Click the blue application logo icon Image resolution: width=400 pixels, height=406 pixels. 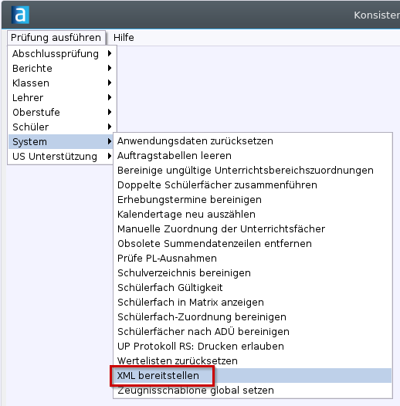[20, 15]
